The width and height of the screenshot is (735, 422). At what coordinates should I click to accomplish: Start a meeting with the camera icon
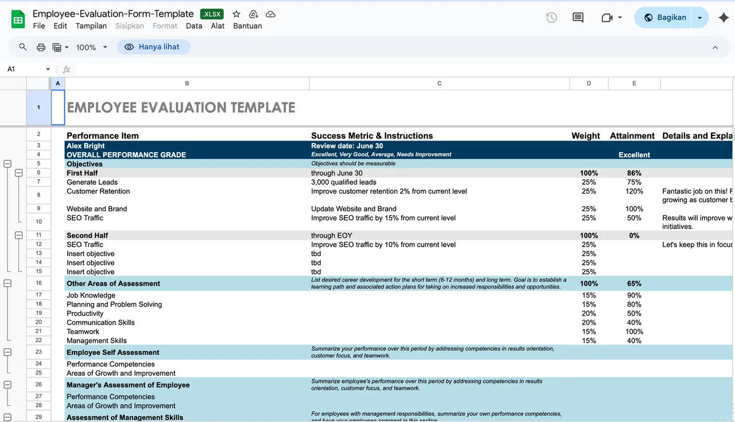607,18
